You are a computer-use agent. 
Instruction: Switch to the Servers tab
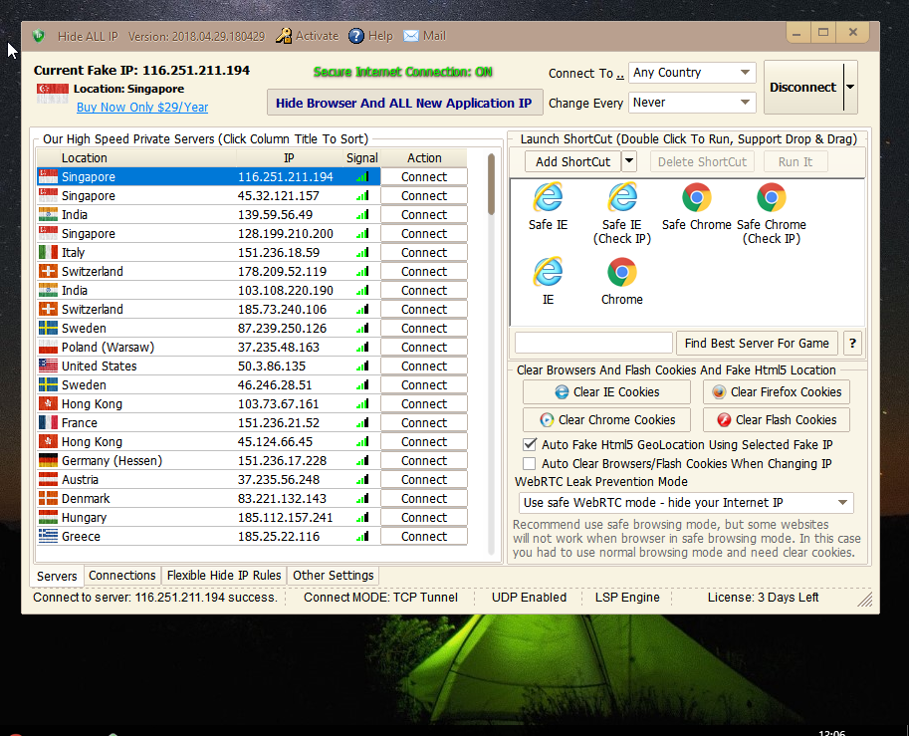57,576
